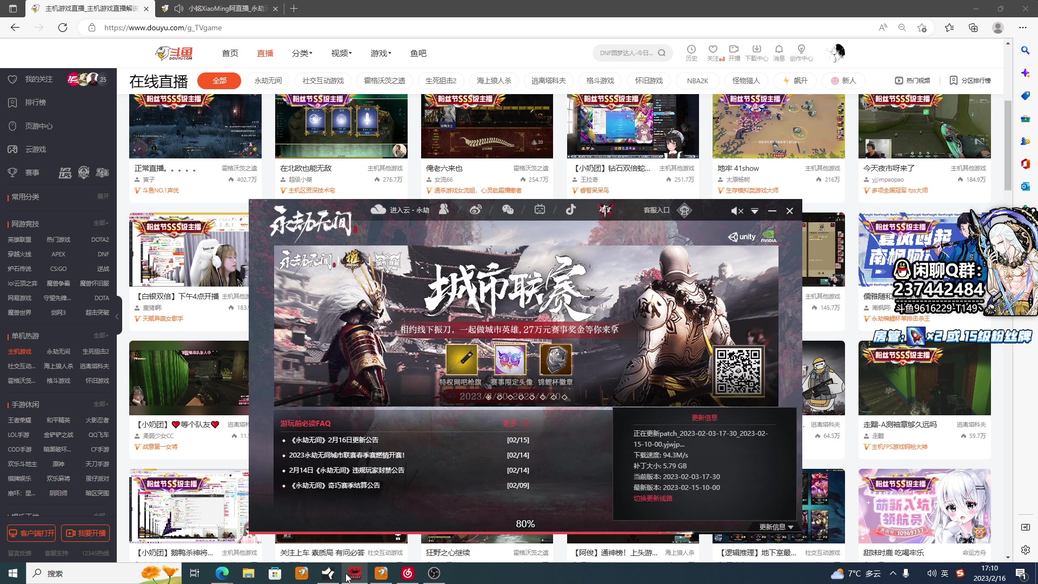
Task: Select the 怪物猎人 category filter
Action: tap(746, 81)
